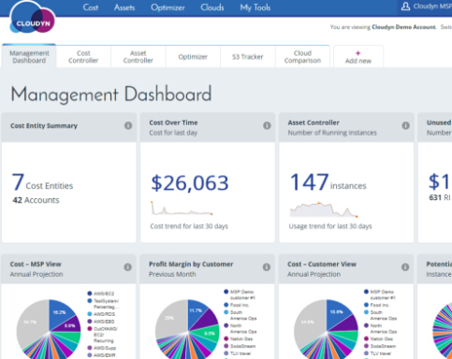Viewport: 452px width, 359px height.
Task: Click the 30-day cost trend sparkline
Action: tap(182, 208)
